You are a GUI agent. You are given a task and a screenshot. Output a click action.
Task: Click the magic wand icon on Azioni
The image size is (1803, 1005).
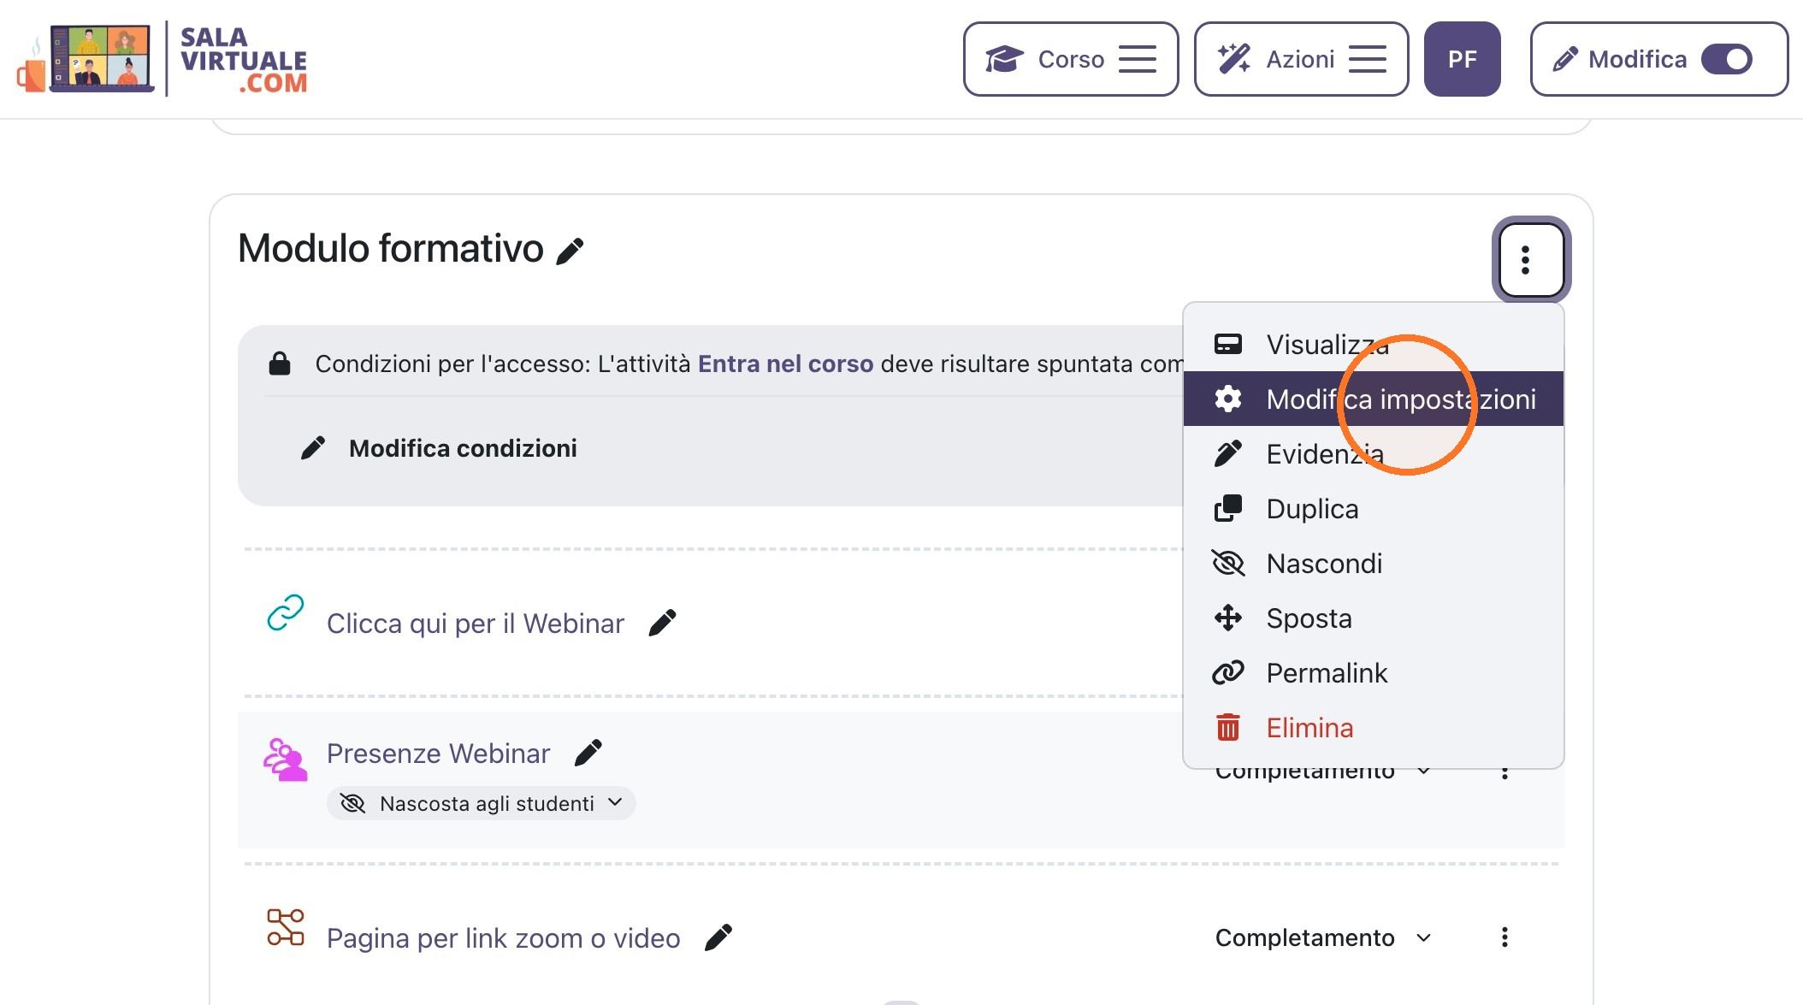(1234, 59)
